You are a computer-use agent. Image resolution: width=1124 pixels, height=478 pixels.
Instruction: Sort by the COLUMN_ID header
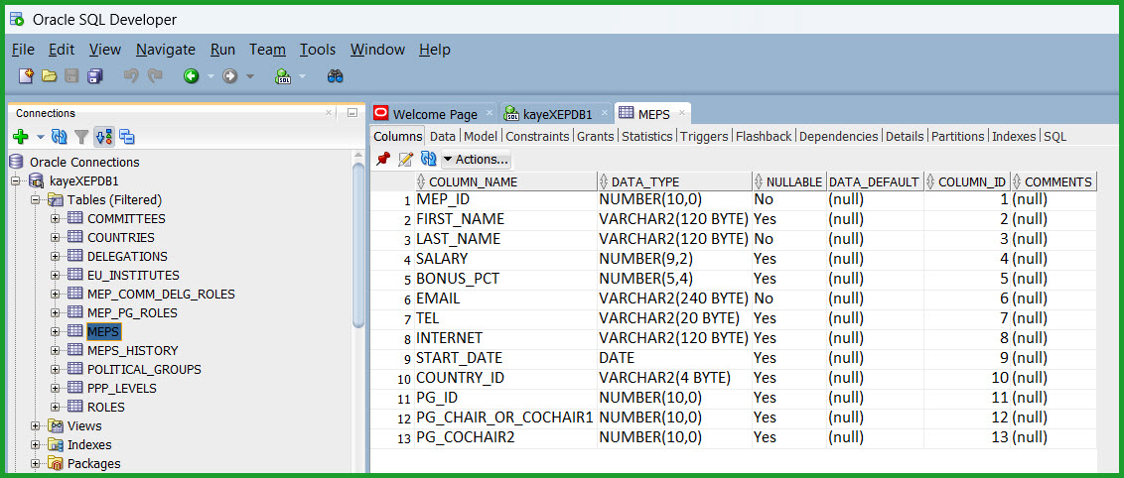point(968,181)
